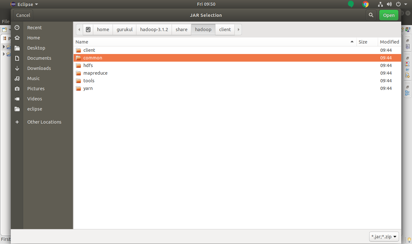Open dropdown arrow next to New wizard icon

[x=10, y=30]
